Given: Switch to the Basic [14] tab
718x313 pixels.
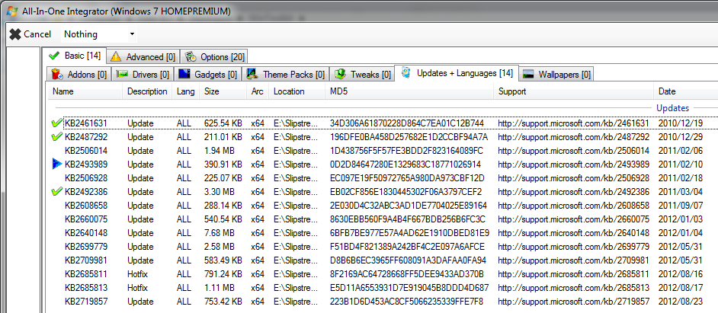Looking at the screenshot, I should [75, 56].
